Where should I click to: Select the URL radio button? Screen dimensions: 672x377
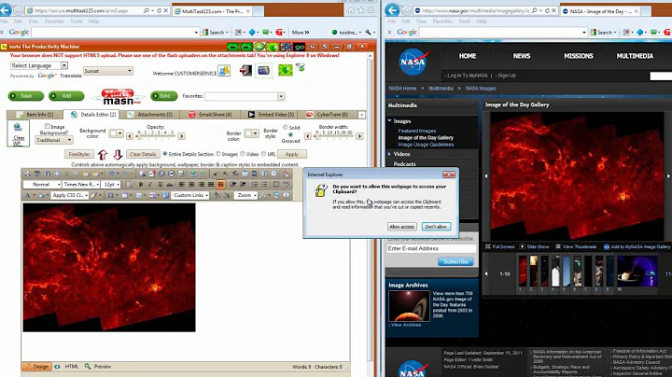pos(263,153)
